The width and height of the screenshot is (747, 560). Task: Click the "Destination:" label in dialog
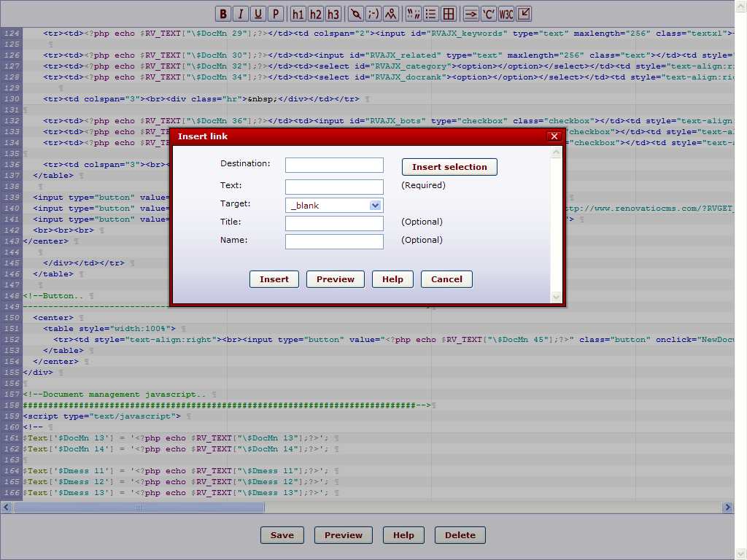tap(245, 163)
